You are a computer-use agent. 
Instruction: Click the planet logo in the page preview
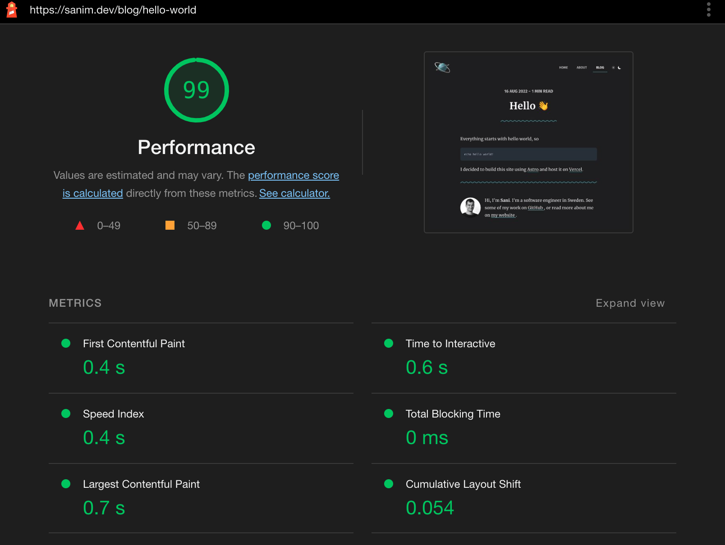click(x=442, y=68)
